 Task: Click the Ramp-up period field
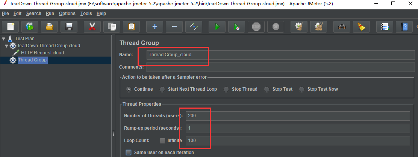tap(298, 128)
